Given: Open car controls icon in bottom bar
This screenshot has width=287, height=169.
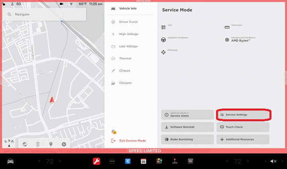Looking at the screenshot, I should pyautogui.click(x=11, y=161).
